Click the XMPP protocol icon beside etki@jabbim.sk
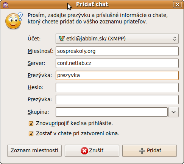The width and height of the screenshot is (184, 164). pyautogui.click(x=62, y=39)
